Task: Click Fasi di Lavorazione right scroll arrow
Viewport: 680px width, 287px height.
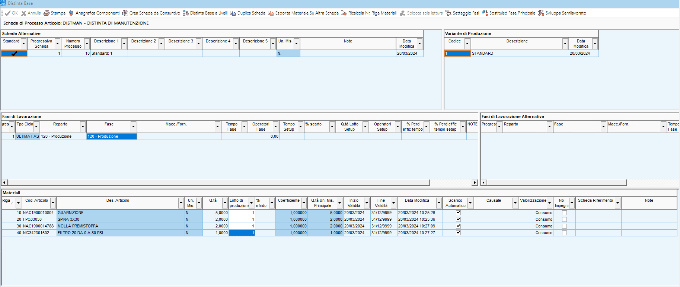Action: click(475, 182)
